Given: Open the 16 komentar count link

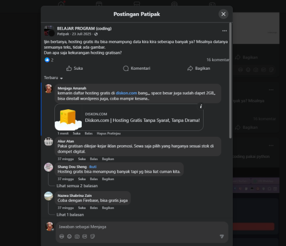Looking at the screenshot, I should click(x=218, y=60).
